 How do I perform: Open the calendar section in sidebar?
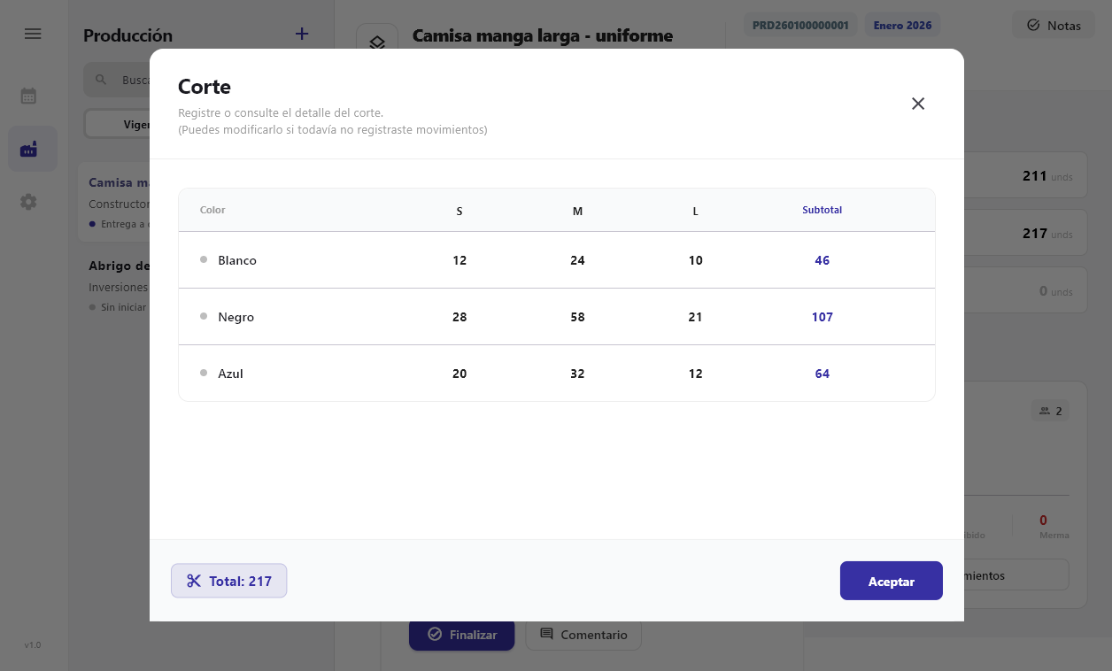[29, 96]
